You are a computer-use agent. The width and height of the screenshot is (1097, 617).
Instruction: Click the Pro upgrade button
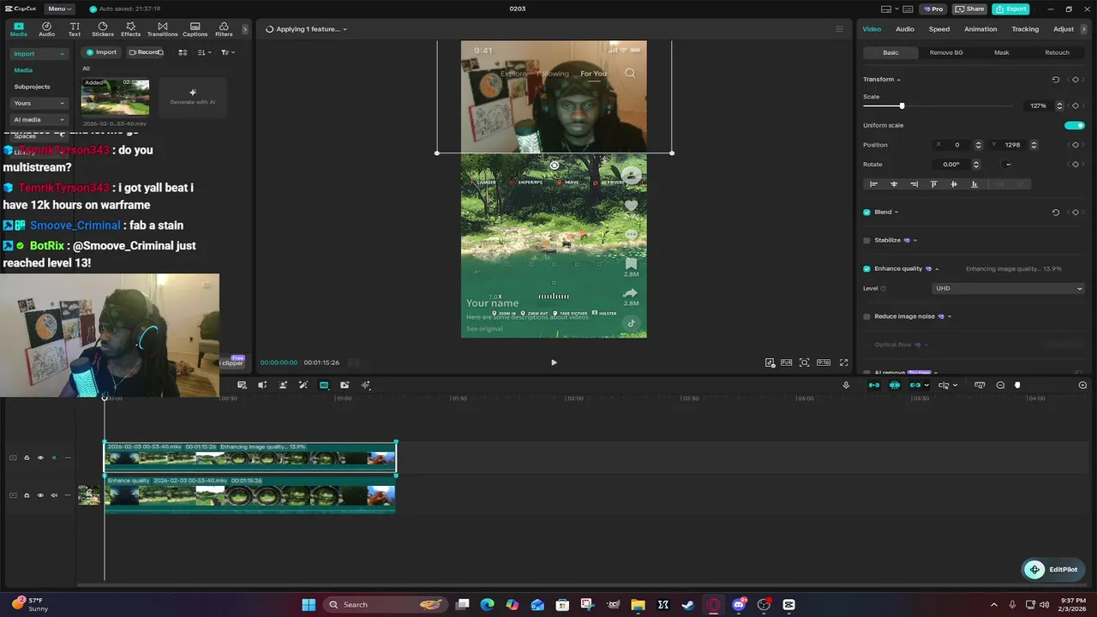[x=932, y=9]
